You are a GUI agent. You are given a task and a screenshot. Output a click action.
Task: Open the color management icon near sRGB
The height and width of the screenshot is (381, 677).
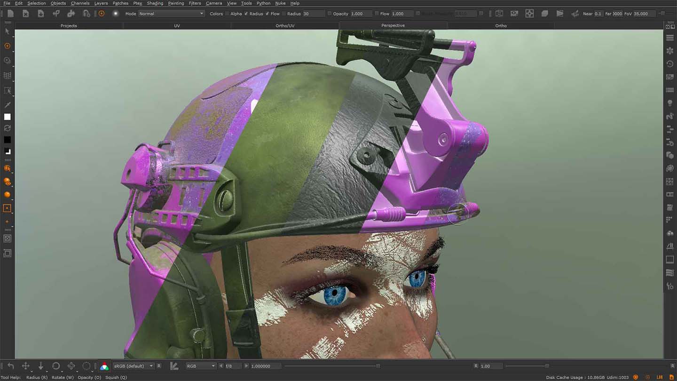click(103, 365)
